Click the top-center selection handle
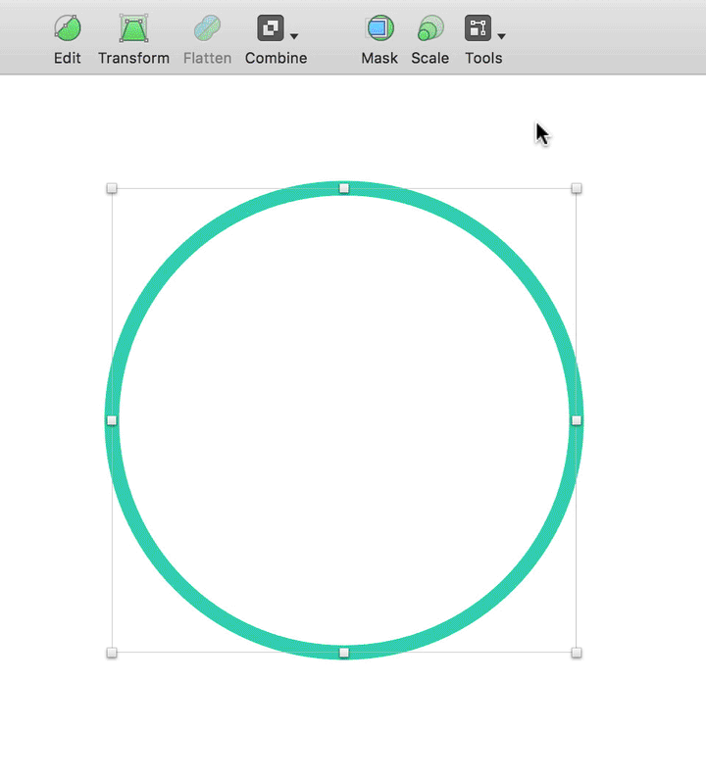 coord(344,188)
